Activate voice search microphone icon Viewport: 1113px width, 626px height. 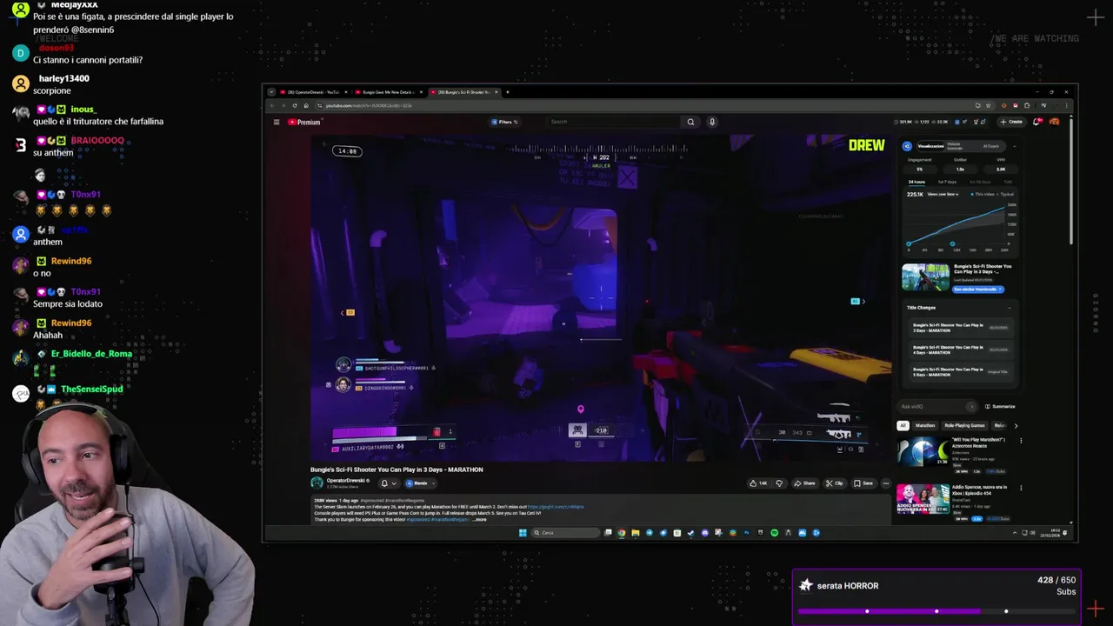pos(712,122)
